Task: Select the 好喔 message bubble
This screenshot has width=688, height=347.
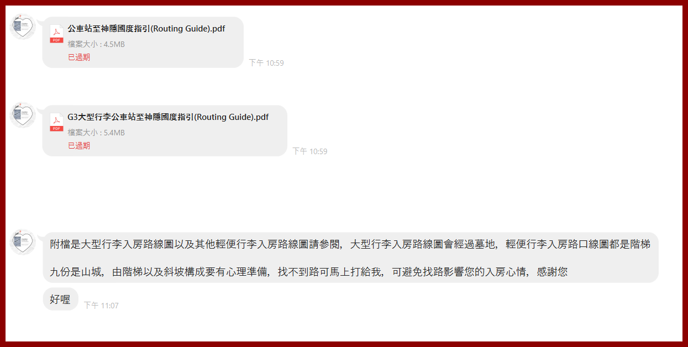Action: coord(60,299)
